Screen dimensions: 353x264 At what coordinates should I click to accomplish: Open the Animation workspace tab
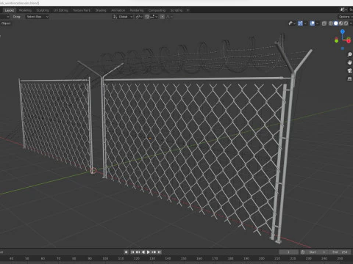click(118, 10)
